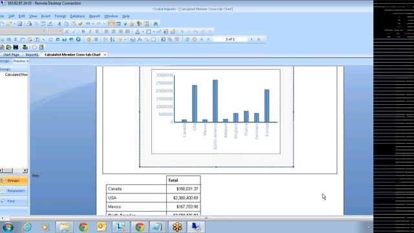This screenshot has height=233, width=414.
Task: Save the report with the Save icon
Action: tap(20, 24)
